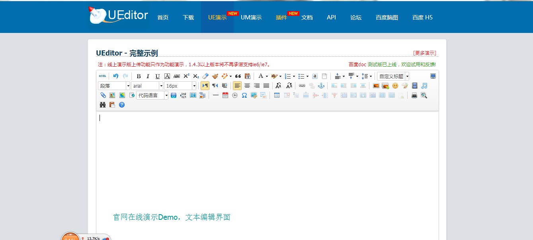Switch to HTML source code view
533x240 pixels.
pos(102,76)
